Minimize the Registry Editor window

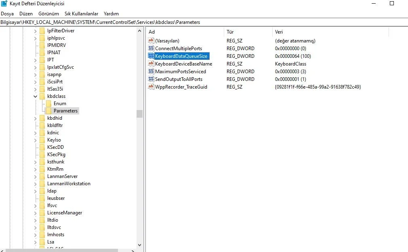click(x=374, y=3)
